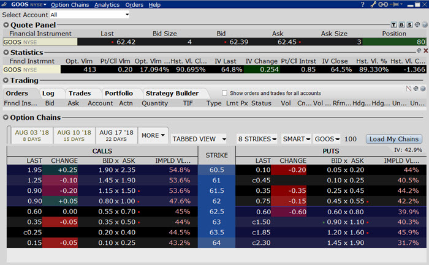Switch to the Strategy Builder tab
Image resolution: width=429 pixels, height=265 pixels.
click(x=172, y=93)
